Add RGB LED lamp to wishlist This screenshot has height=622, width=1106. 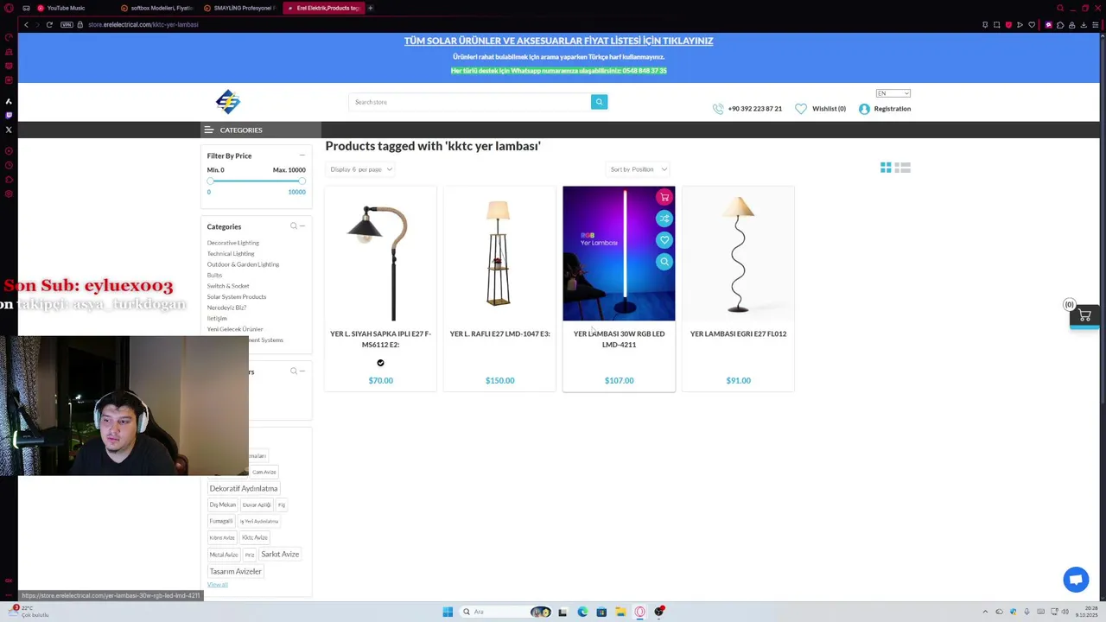[664, 240]
